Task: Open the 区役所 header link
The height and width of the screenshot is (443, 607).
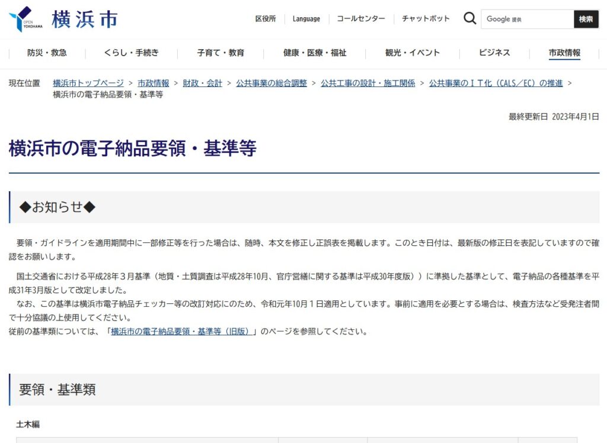Action: pos(266,19)
